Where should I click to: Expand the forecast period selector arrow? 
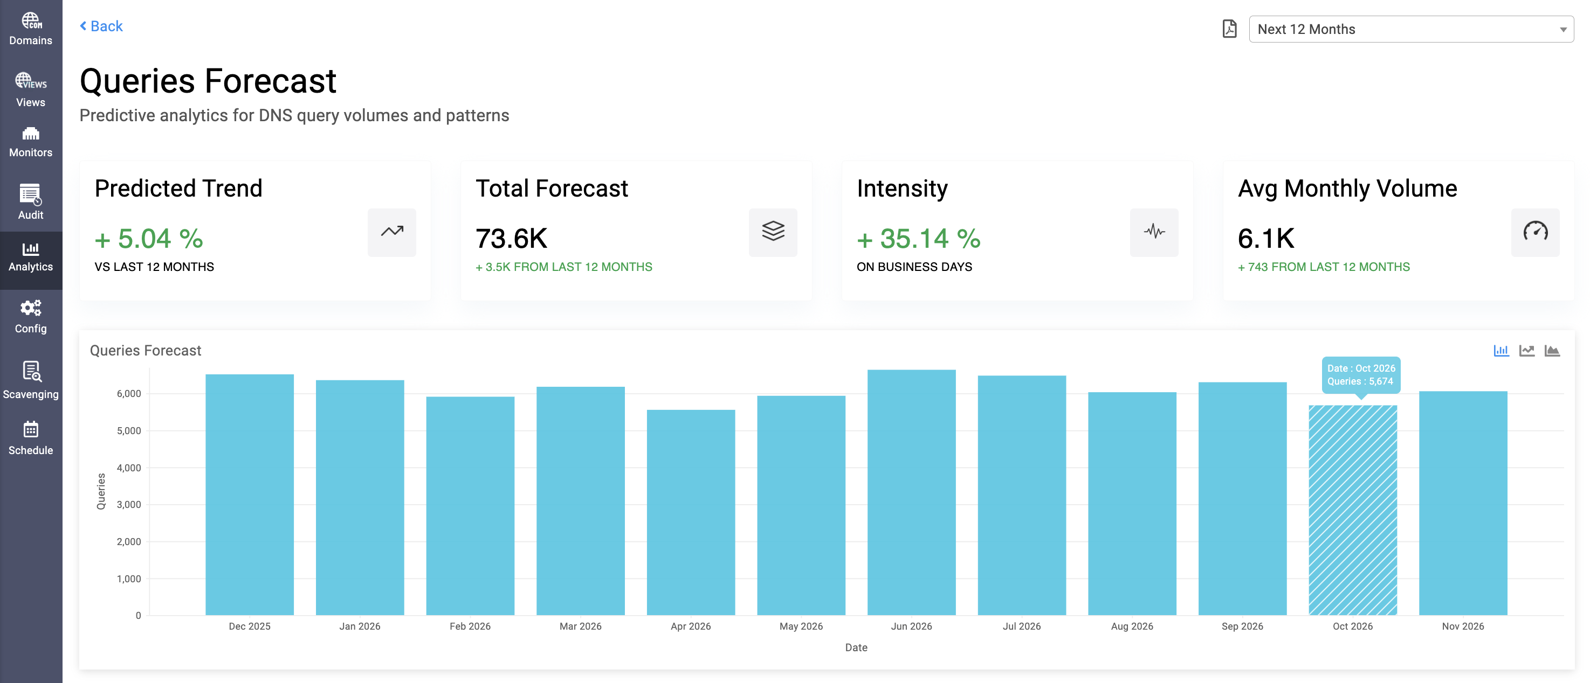(1564, 29)
